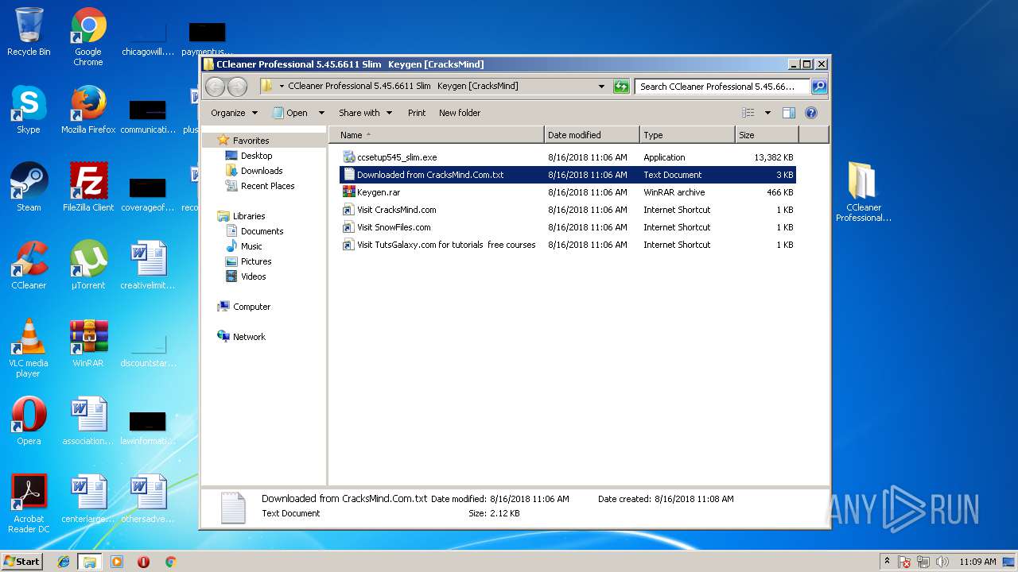Image resolution: width=1018 pixels, height=572 pixels.
Task: Open Mozilla Firefox desktop shortcut
Action: pyautogui.click(x=88, y=110)
